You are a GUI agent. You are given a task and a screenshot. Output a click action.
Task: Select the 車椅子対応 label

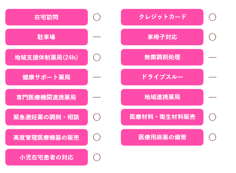pyautogui.click(x=162, y=37)
